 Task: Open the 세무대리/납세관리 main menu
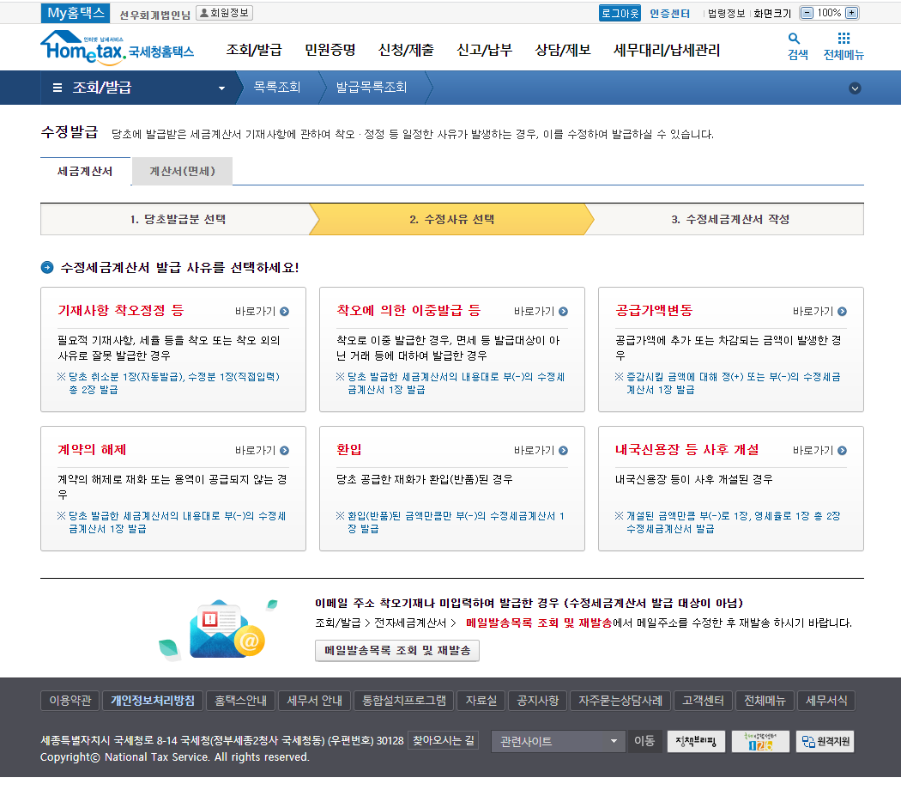pyautogui.click(x=667, y=50)
